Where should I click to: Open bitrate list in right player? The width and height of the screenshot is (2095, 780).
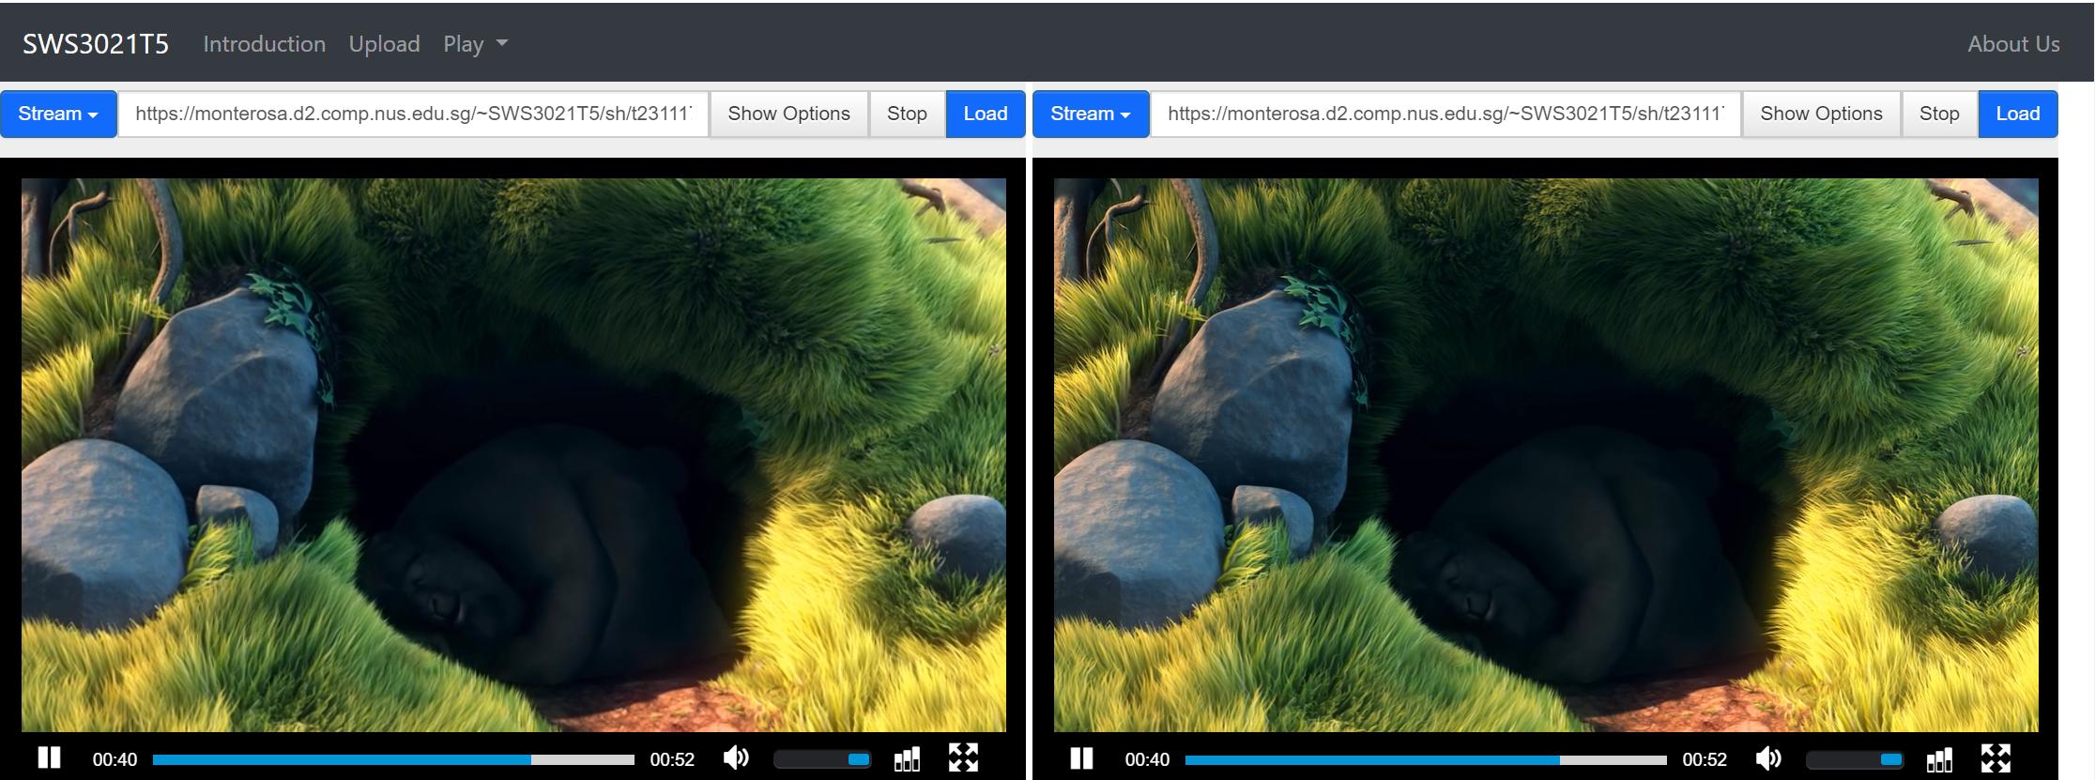pos(1939,758)
